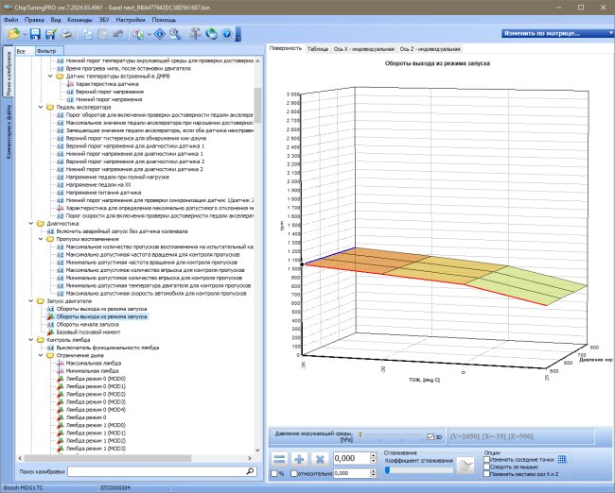Viewport: 615px width, 493px height.
Task: Open dropdown arrow beside open file icon
Action: point(25,35)
